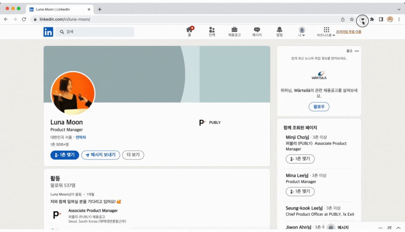Open the Chrome three-dot menu
This screenshot has height=232, width=405.
point(399,19)
